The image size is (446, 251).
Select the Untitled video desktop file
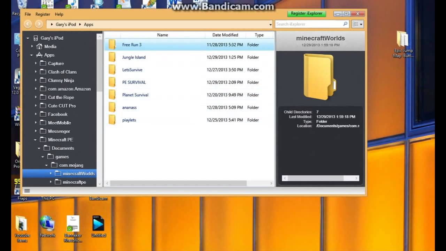(98, 227)
